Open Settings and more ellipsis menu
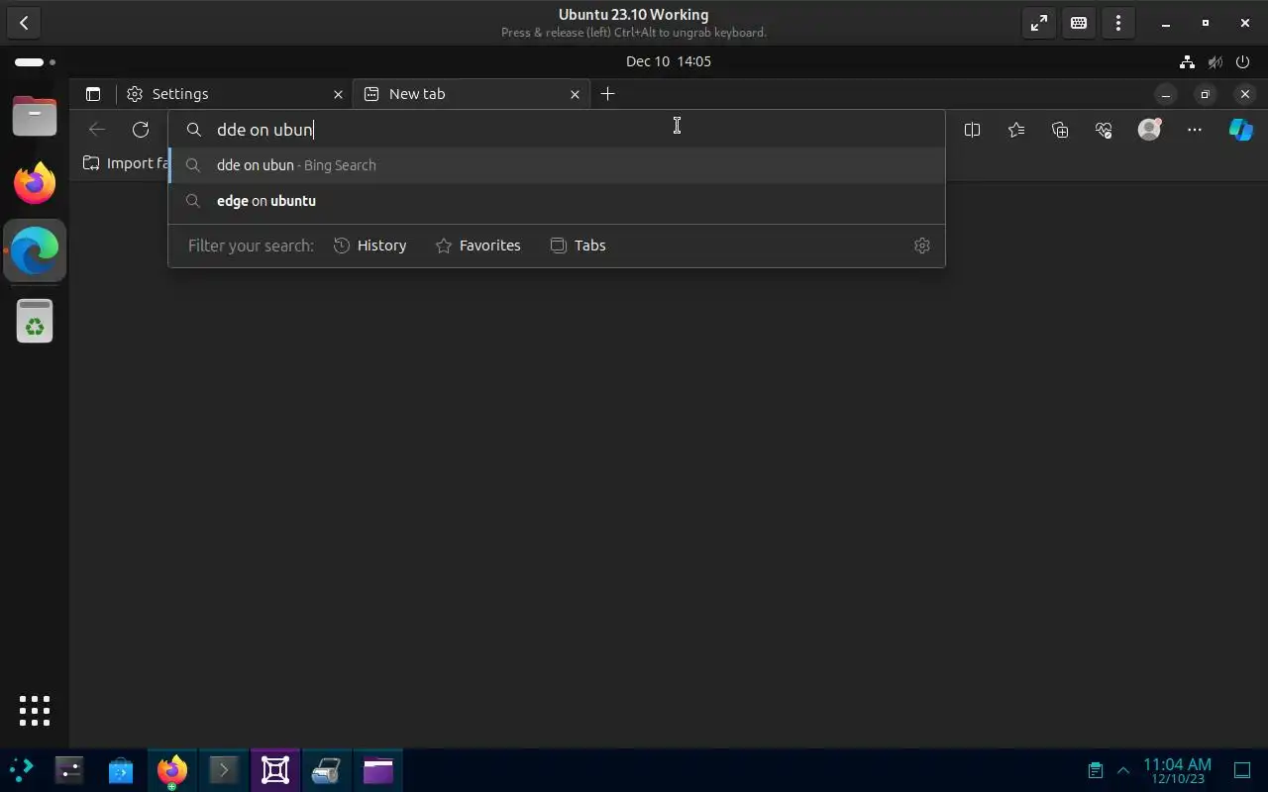 tap(1195, 130)
